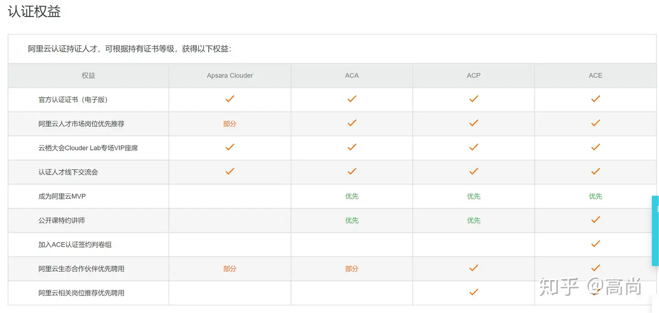Viewport: 659px width, 313px height.
Task: Click the green 优先 for ACA 成为阿里云MVP
Action: pyautogui.click(x=351, y=196)
